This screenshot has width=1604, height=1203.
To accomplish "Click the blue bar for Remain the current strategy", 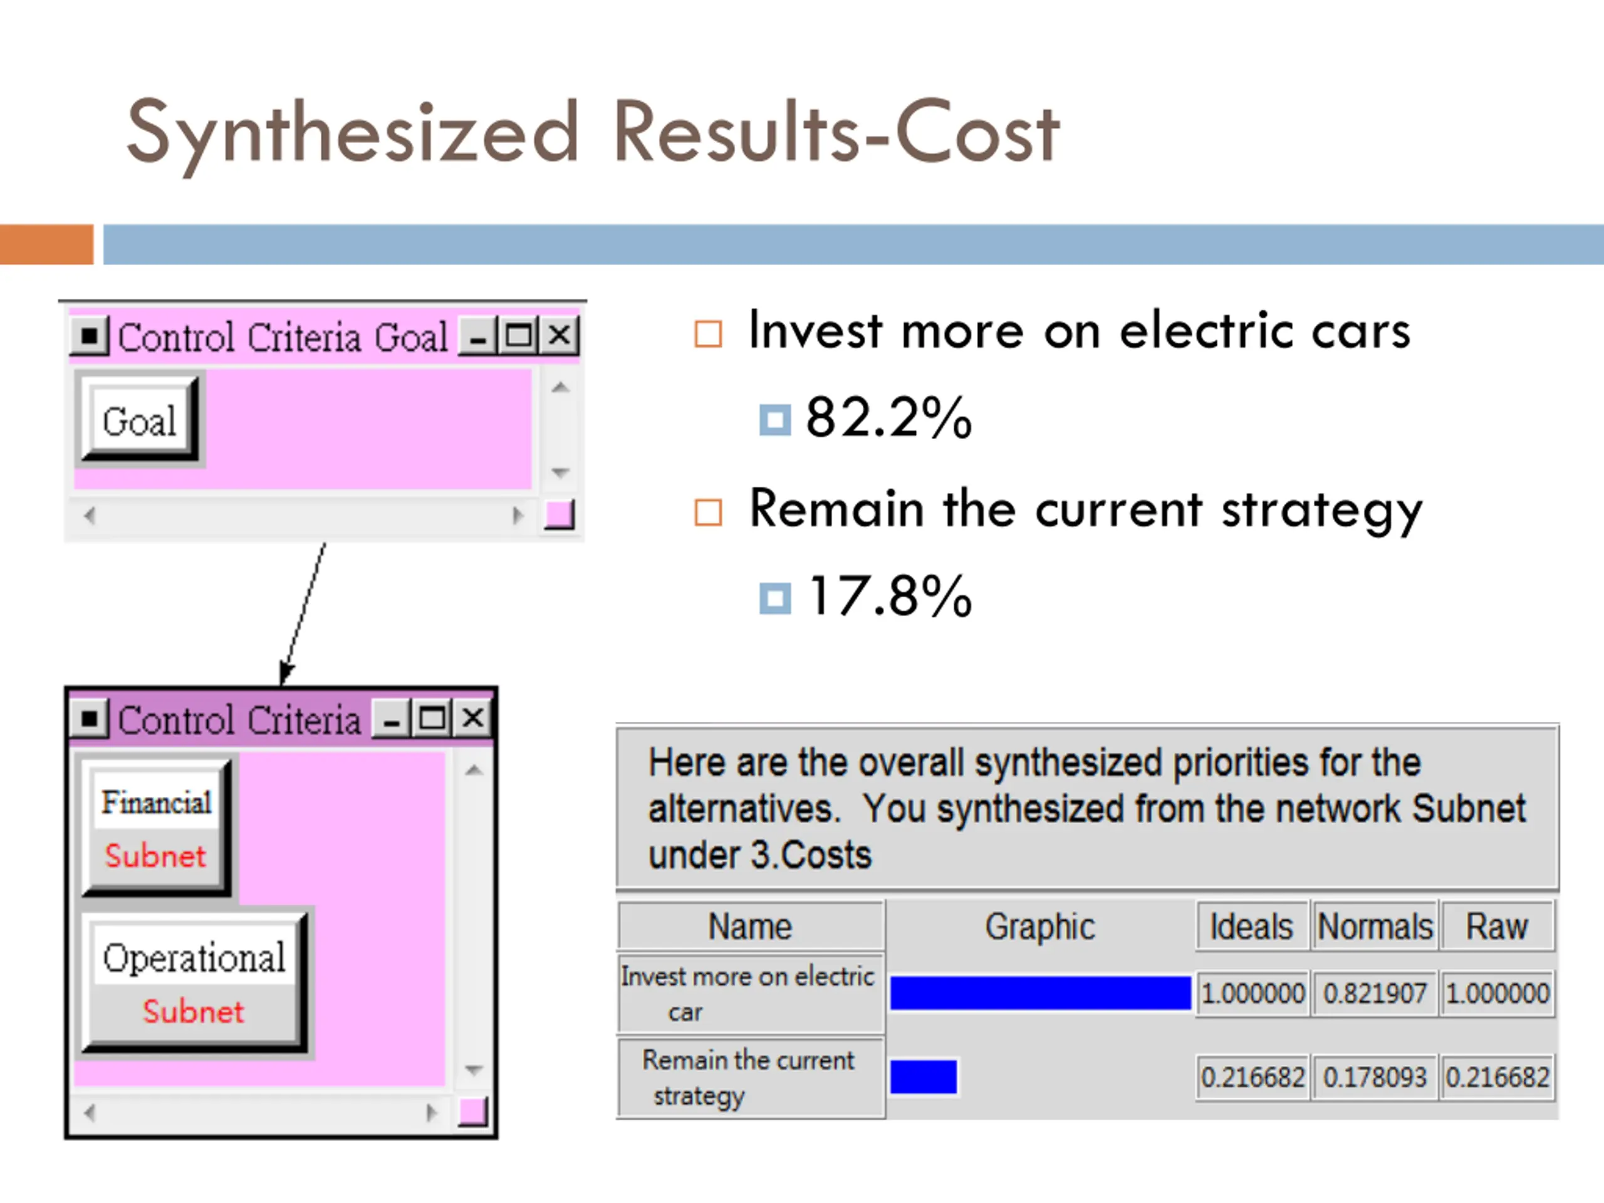I will (923, 1077).
